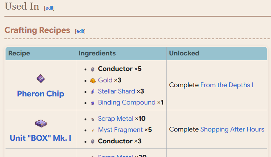Click the Binding Compound icon
The image size is (271, 157).
click(93, 103)
